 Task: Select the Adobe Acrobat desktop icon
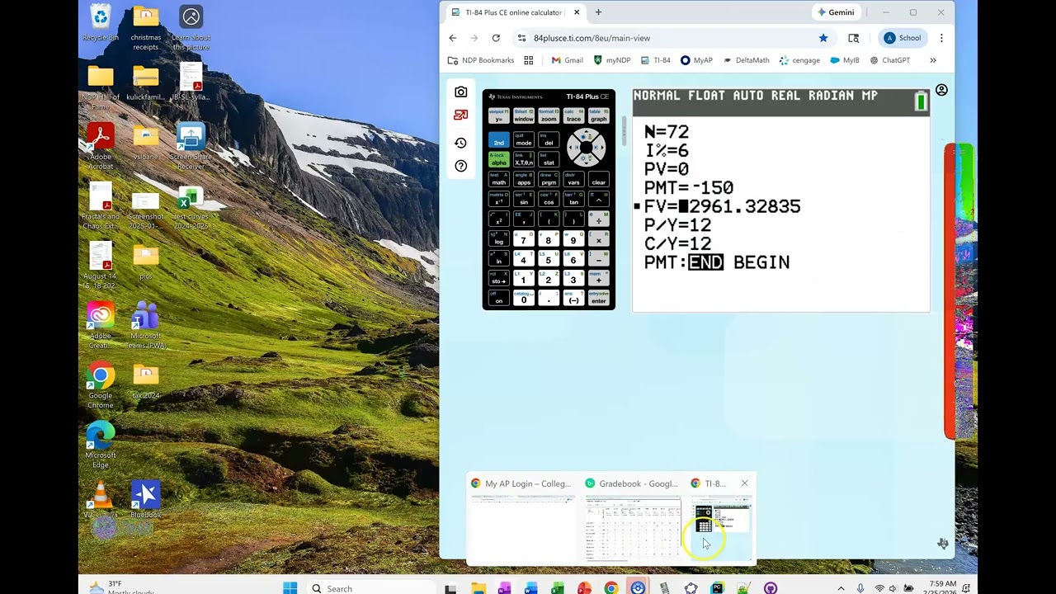point(101,147)
